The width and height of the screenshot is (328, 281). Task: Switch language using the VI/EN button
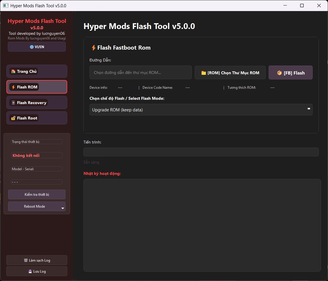pos(37,47)
